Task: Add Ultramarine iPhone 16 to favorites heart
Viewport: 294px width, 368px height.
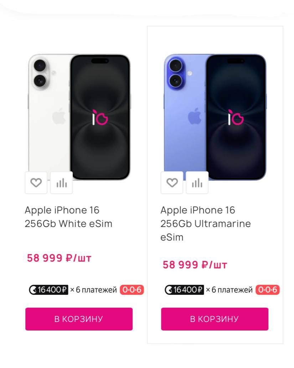Action: point(172,183)
